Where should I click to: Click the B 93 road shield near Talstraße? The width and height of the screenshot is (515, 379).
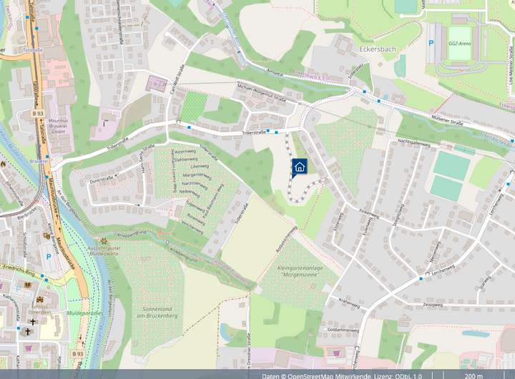37,113
